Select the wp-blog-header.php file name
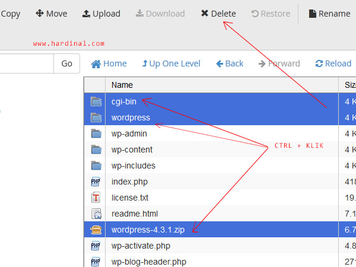This screenshot has height=267, width=356. 149,262
